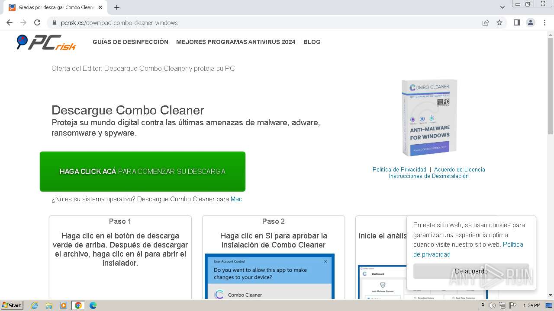Click the browser forward arrow
This screenshot has height=311, width=554.
click(x=23, y=23)
